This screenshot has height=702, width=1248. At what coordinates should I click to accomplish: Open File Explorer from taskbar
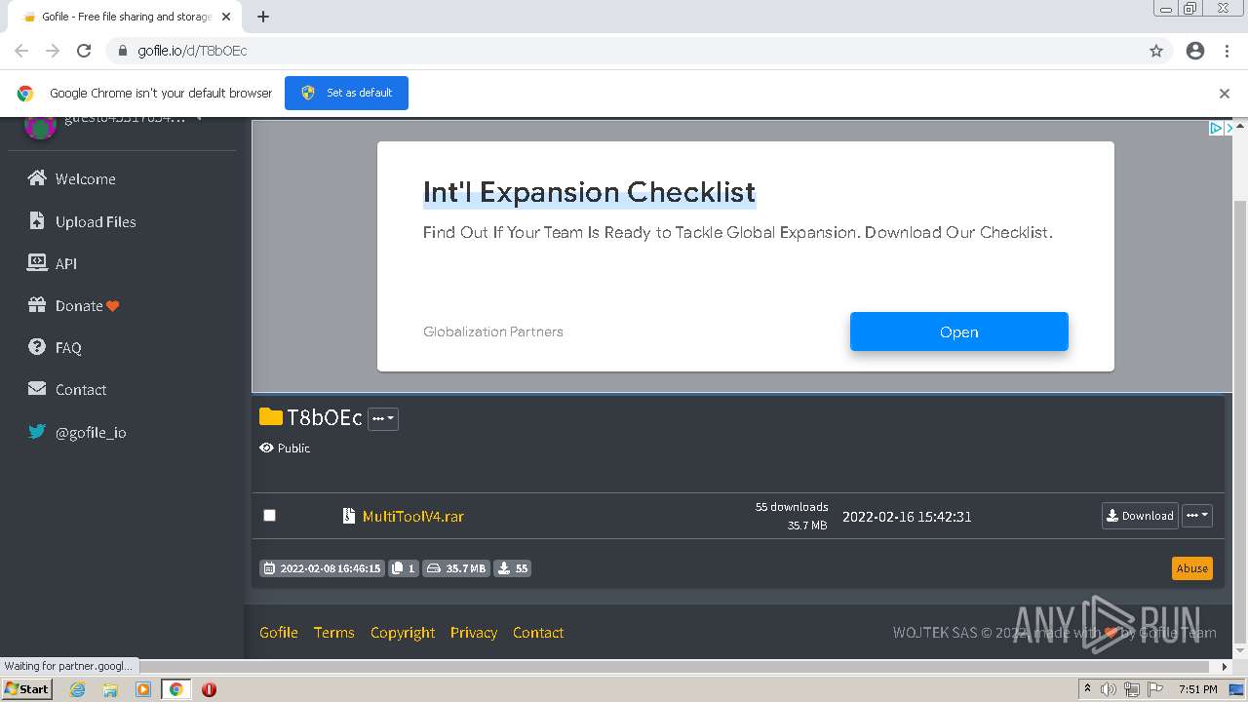point(110,689)
